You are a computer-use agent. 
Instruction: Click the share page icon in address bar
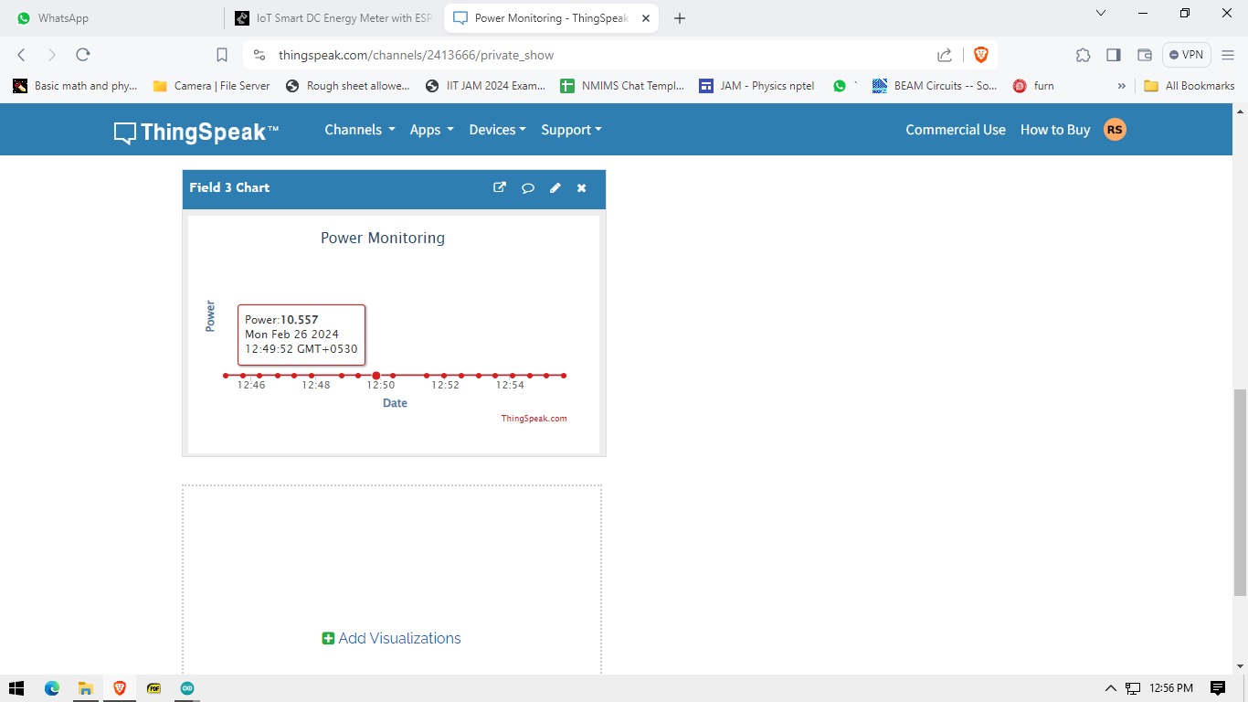(x=945, y=55)
